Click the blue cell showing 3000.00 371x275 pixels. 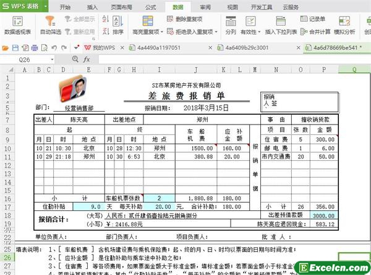click(x=323, y=216)
